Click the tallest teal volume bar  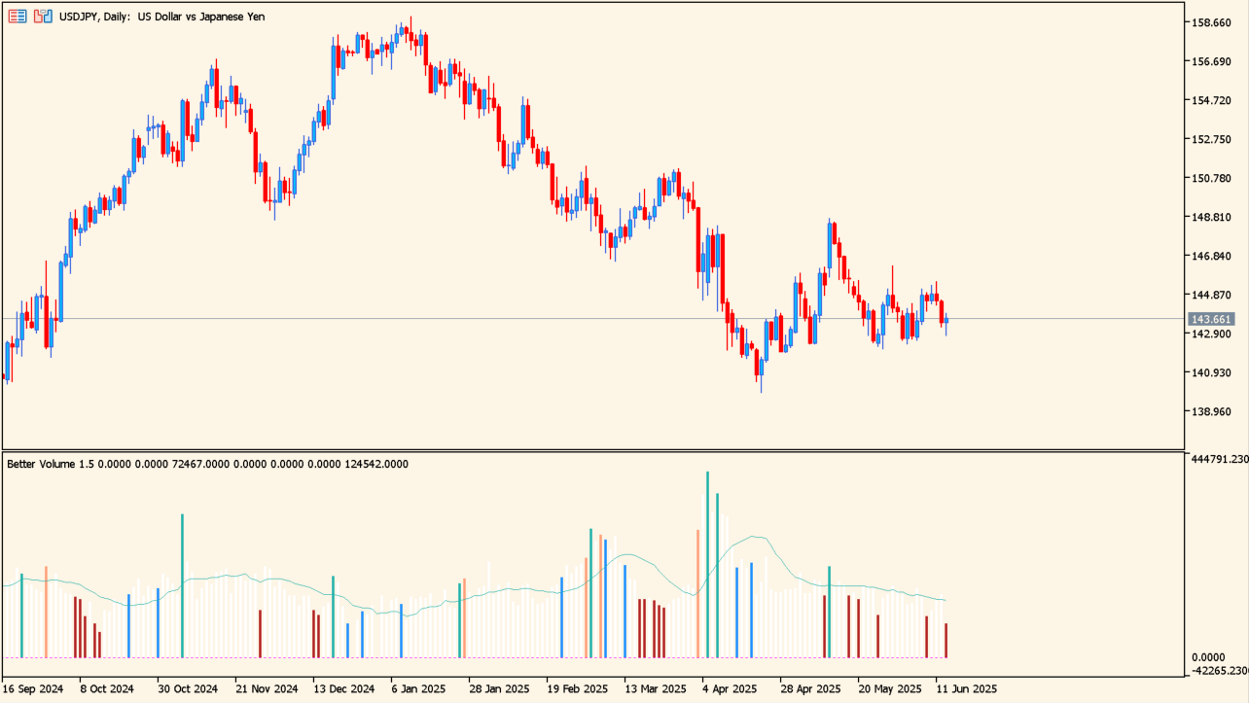coord(708,565)
